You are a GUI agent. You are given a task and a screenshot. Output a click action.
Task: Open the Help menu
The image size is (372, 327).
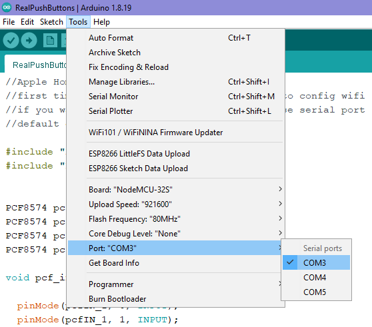pyautogui.click(x=101, y=22)
